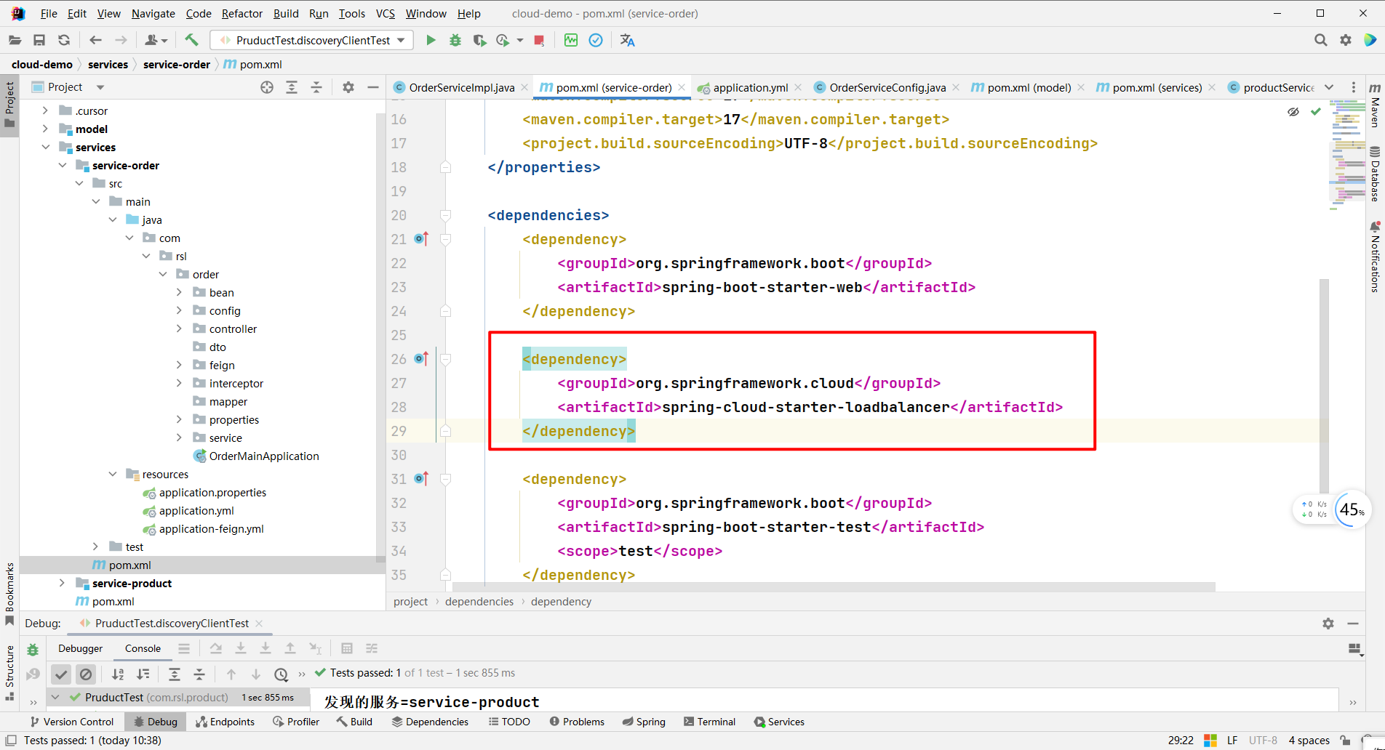Screen dimensions: 1385x750
Task: Click the gutter marker on line 26
Action: (421, 359)
